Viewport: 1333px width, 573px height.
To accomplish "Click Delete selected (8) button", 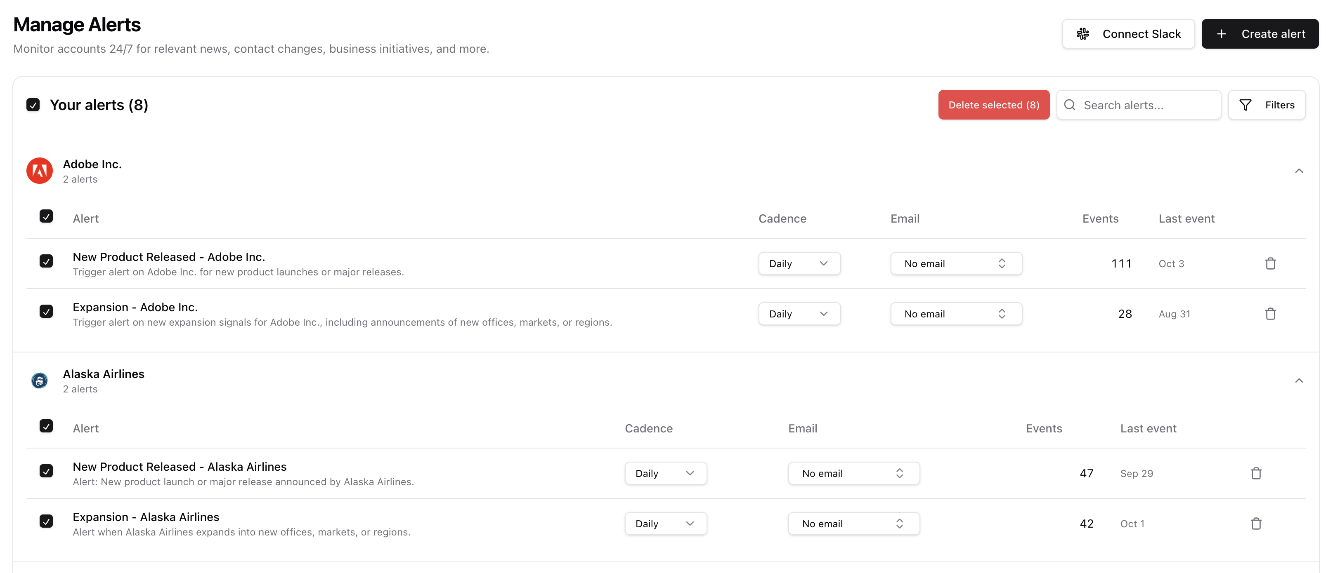I will (x=993, y=105).
